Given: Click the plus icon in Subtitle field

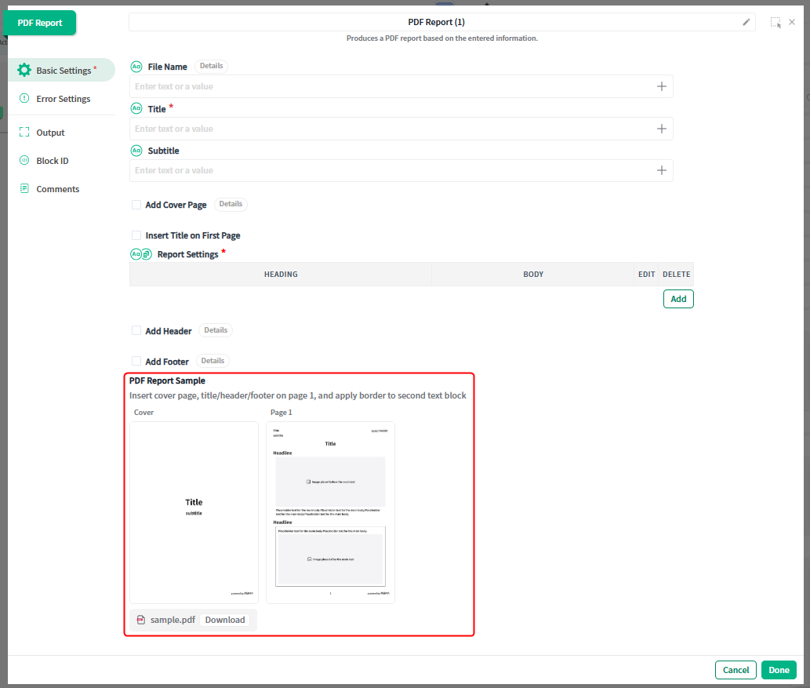Looking at the screenshot, I should pyautogui.click(x=662, y=170).
